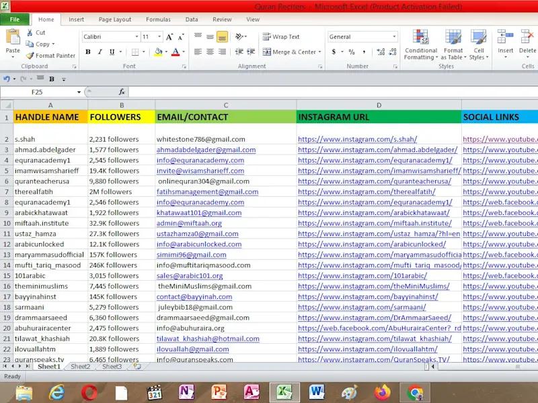
Task: Click the Insert Function fx icon
Action: point(122,92)
